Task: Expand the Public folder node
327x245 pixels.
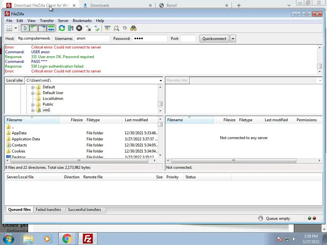Action: 33,105
